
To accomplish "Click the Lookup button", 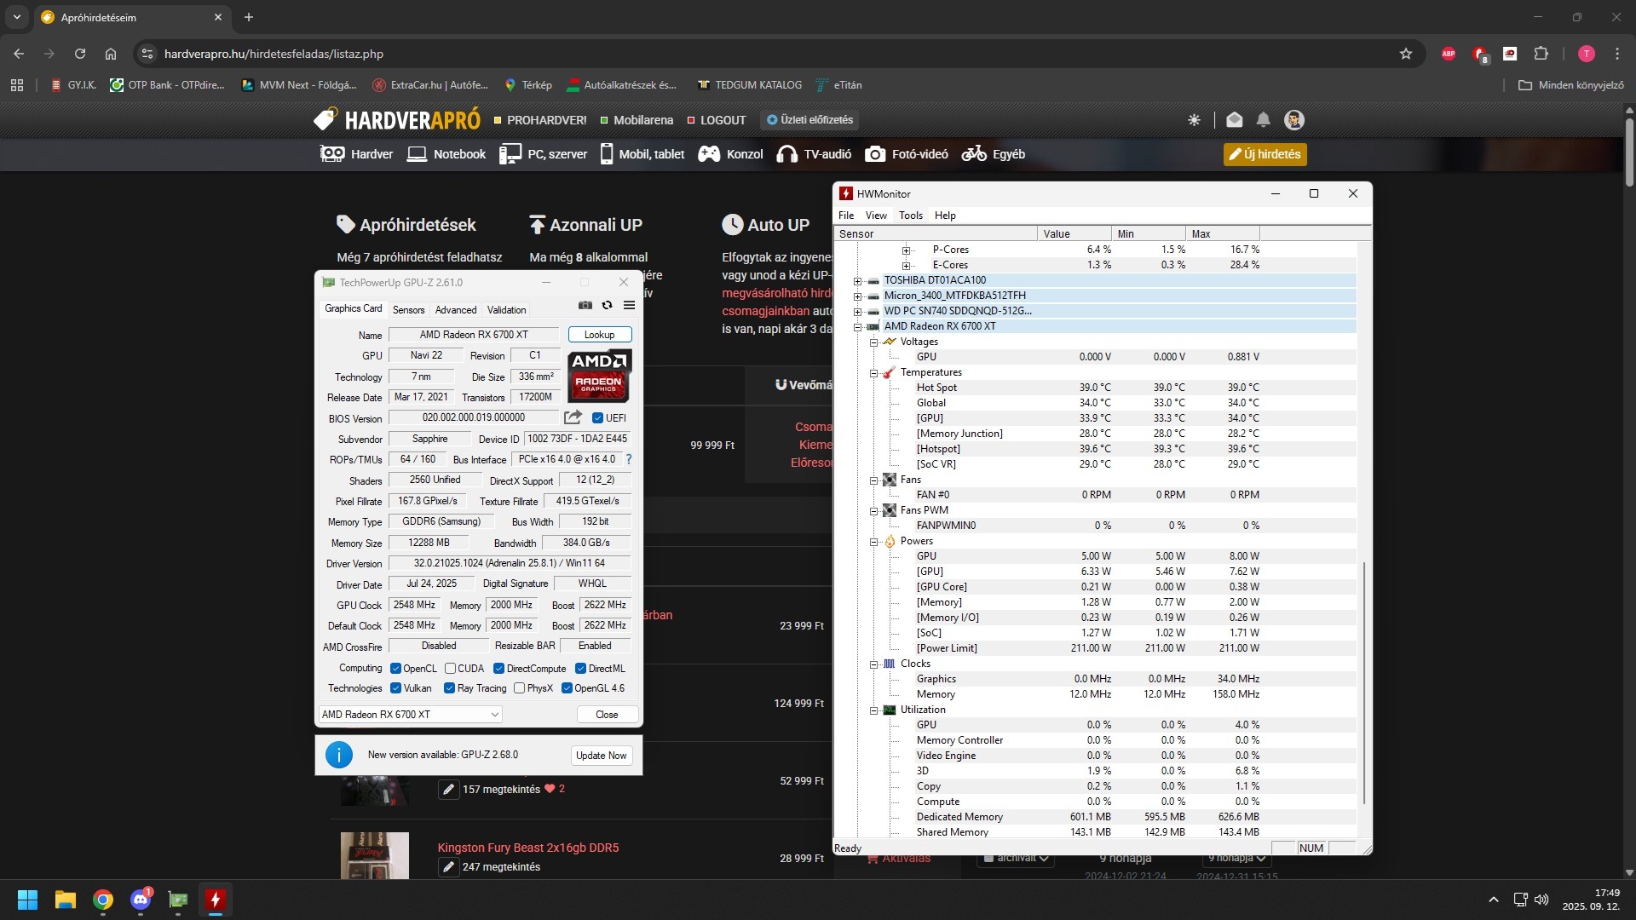I will pyautogui.click(x=599, y=335).
